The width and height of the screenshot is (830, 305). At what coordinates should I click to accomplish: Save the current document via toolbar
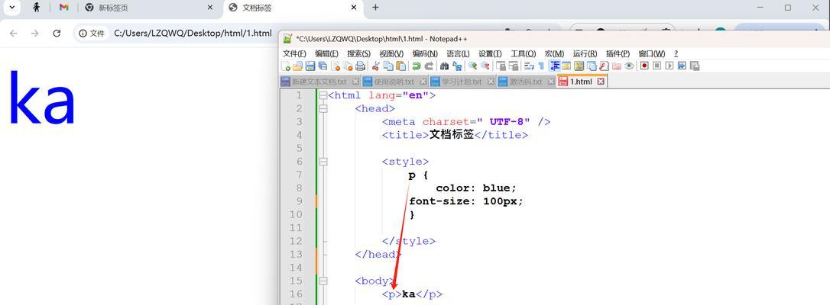tap(310, 66)
